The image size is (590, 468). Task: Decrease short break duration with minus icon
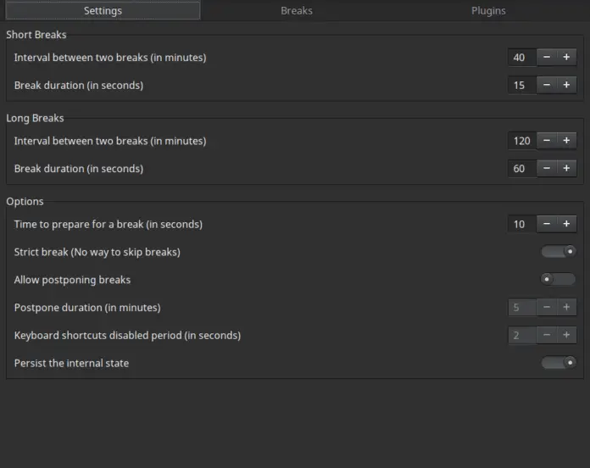(547, 85)
